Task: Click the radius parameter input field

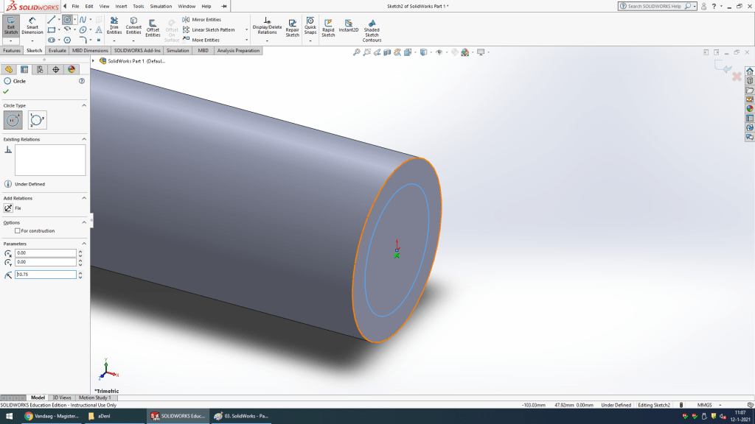Action: [x=46, y=275]
